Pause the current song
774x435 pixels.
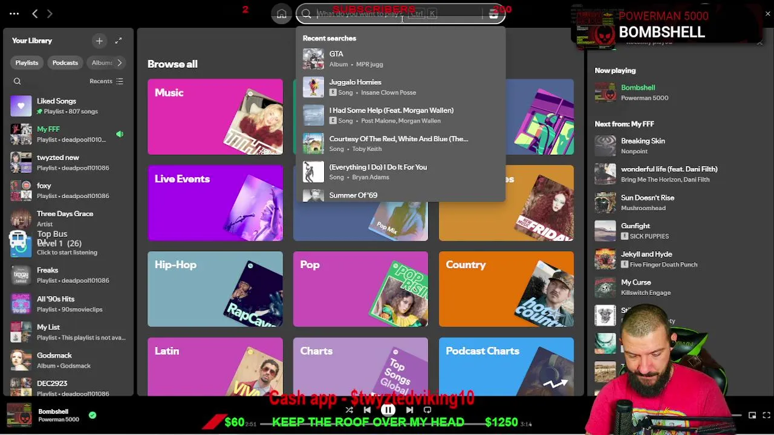tap(388, 410)
